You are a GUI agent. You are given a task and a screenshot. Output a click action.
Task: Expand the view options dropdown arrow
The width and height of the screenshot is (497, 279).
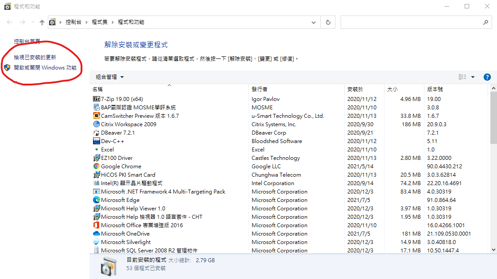click(473, 77)
